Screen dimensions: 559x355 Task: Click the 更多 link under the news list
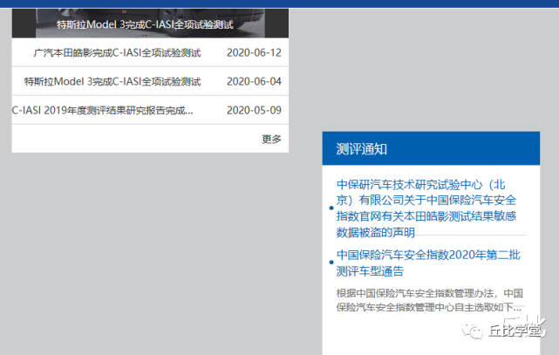(x=272, y=139)
